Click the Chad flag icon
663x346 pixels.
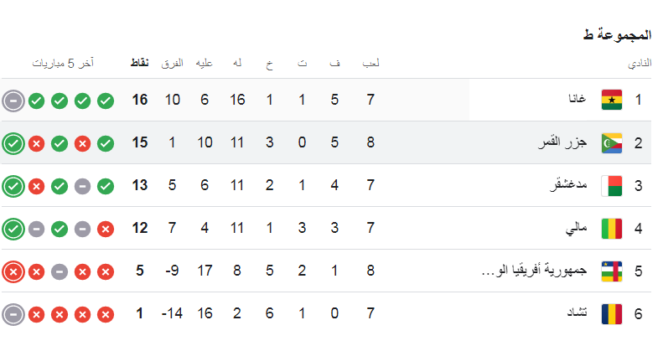(x=612, y=313)
